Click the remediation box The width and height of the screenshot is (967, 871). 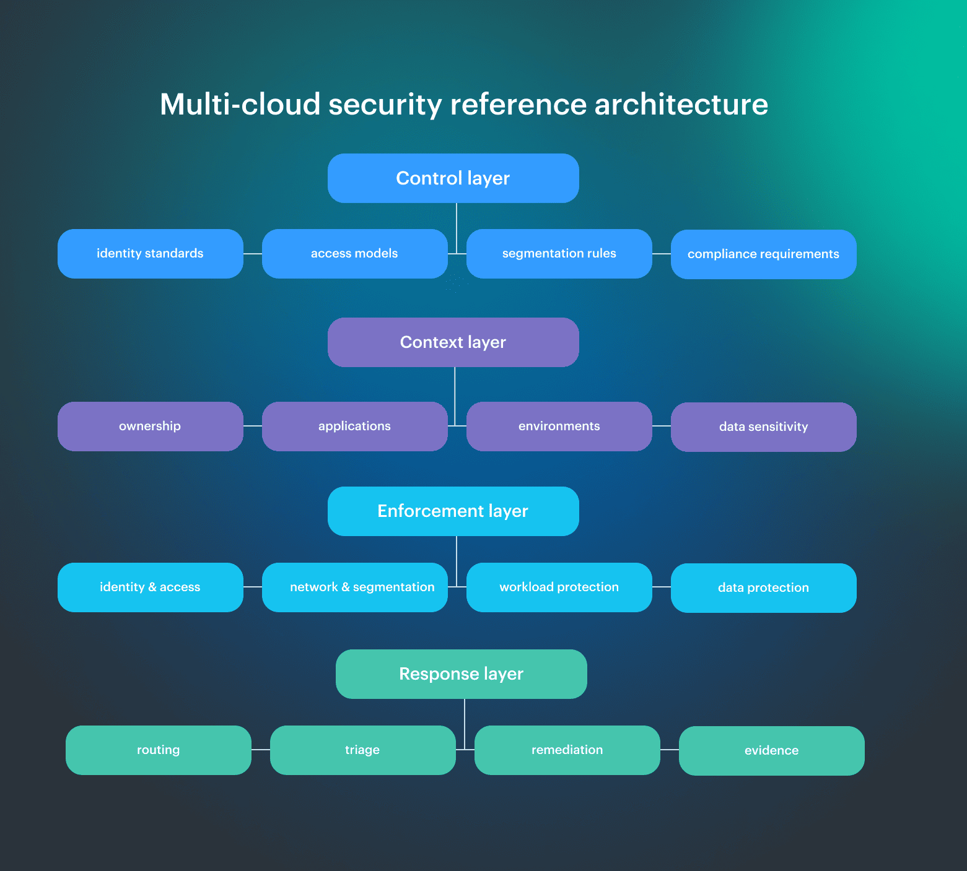567,750
